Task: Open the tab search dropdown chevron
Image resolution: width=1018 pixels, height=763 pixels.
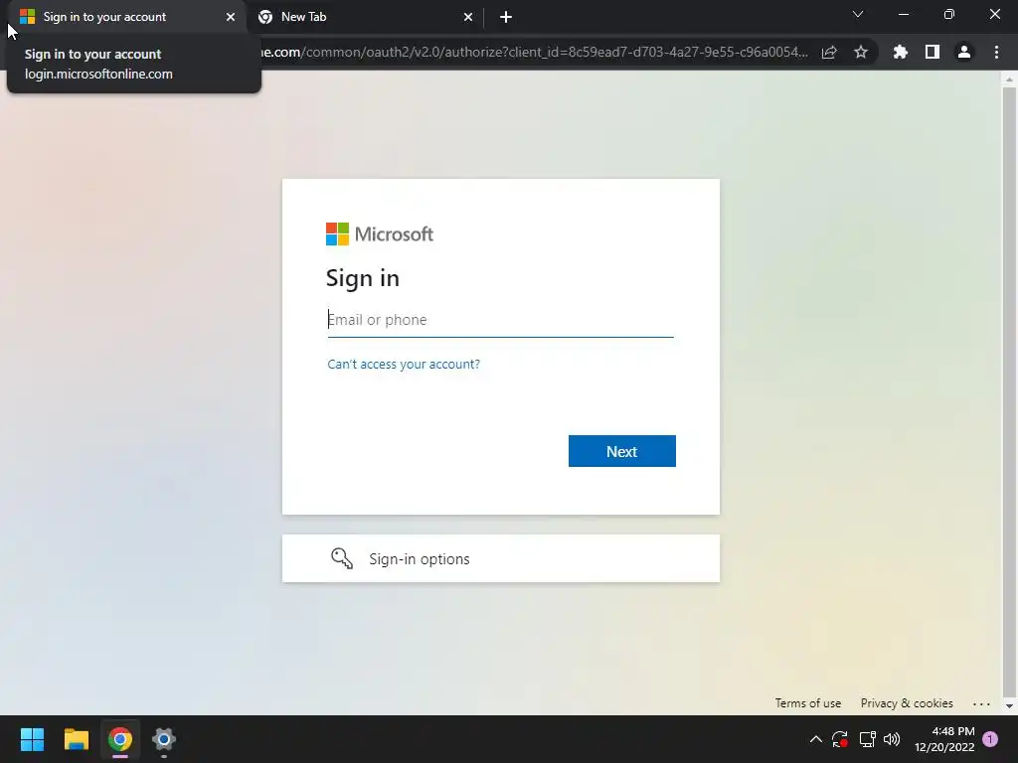Action: (858, 14)
